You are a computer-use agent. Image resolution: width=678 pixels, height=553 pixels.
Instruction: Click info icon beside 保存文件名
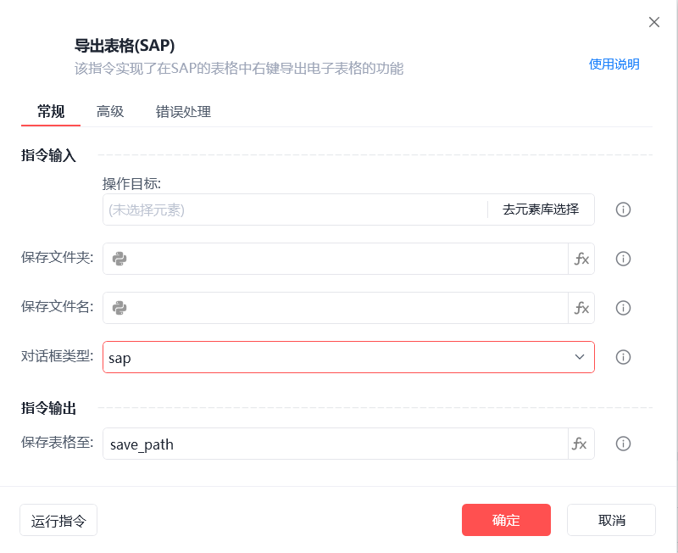pos(623,308)
